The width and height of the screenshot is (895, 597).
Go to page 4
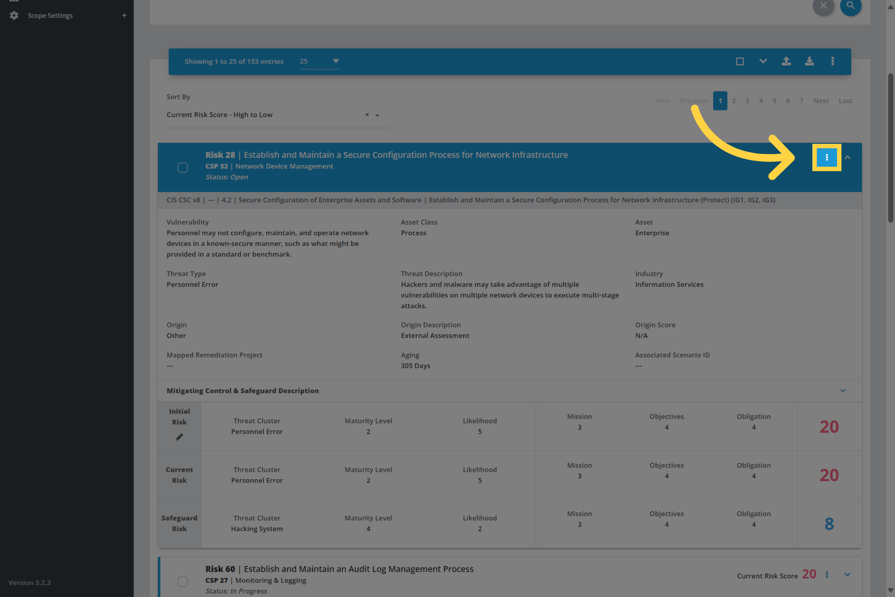click(x=761, y=101)
